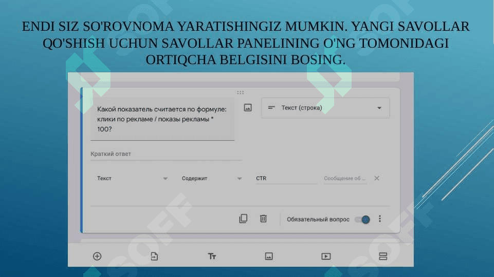Insert image next to question text
The width and height of the screenshot is (494, 277).
click(248, 108)
